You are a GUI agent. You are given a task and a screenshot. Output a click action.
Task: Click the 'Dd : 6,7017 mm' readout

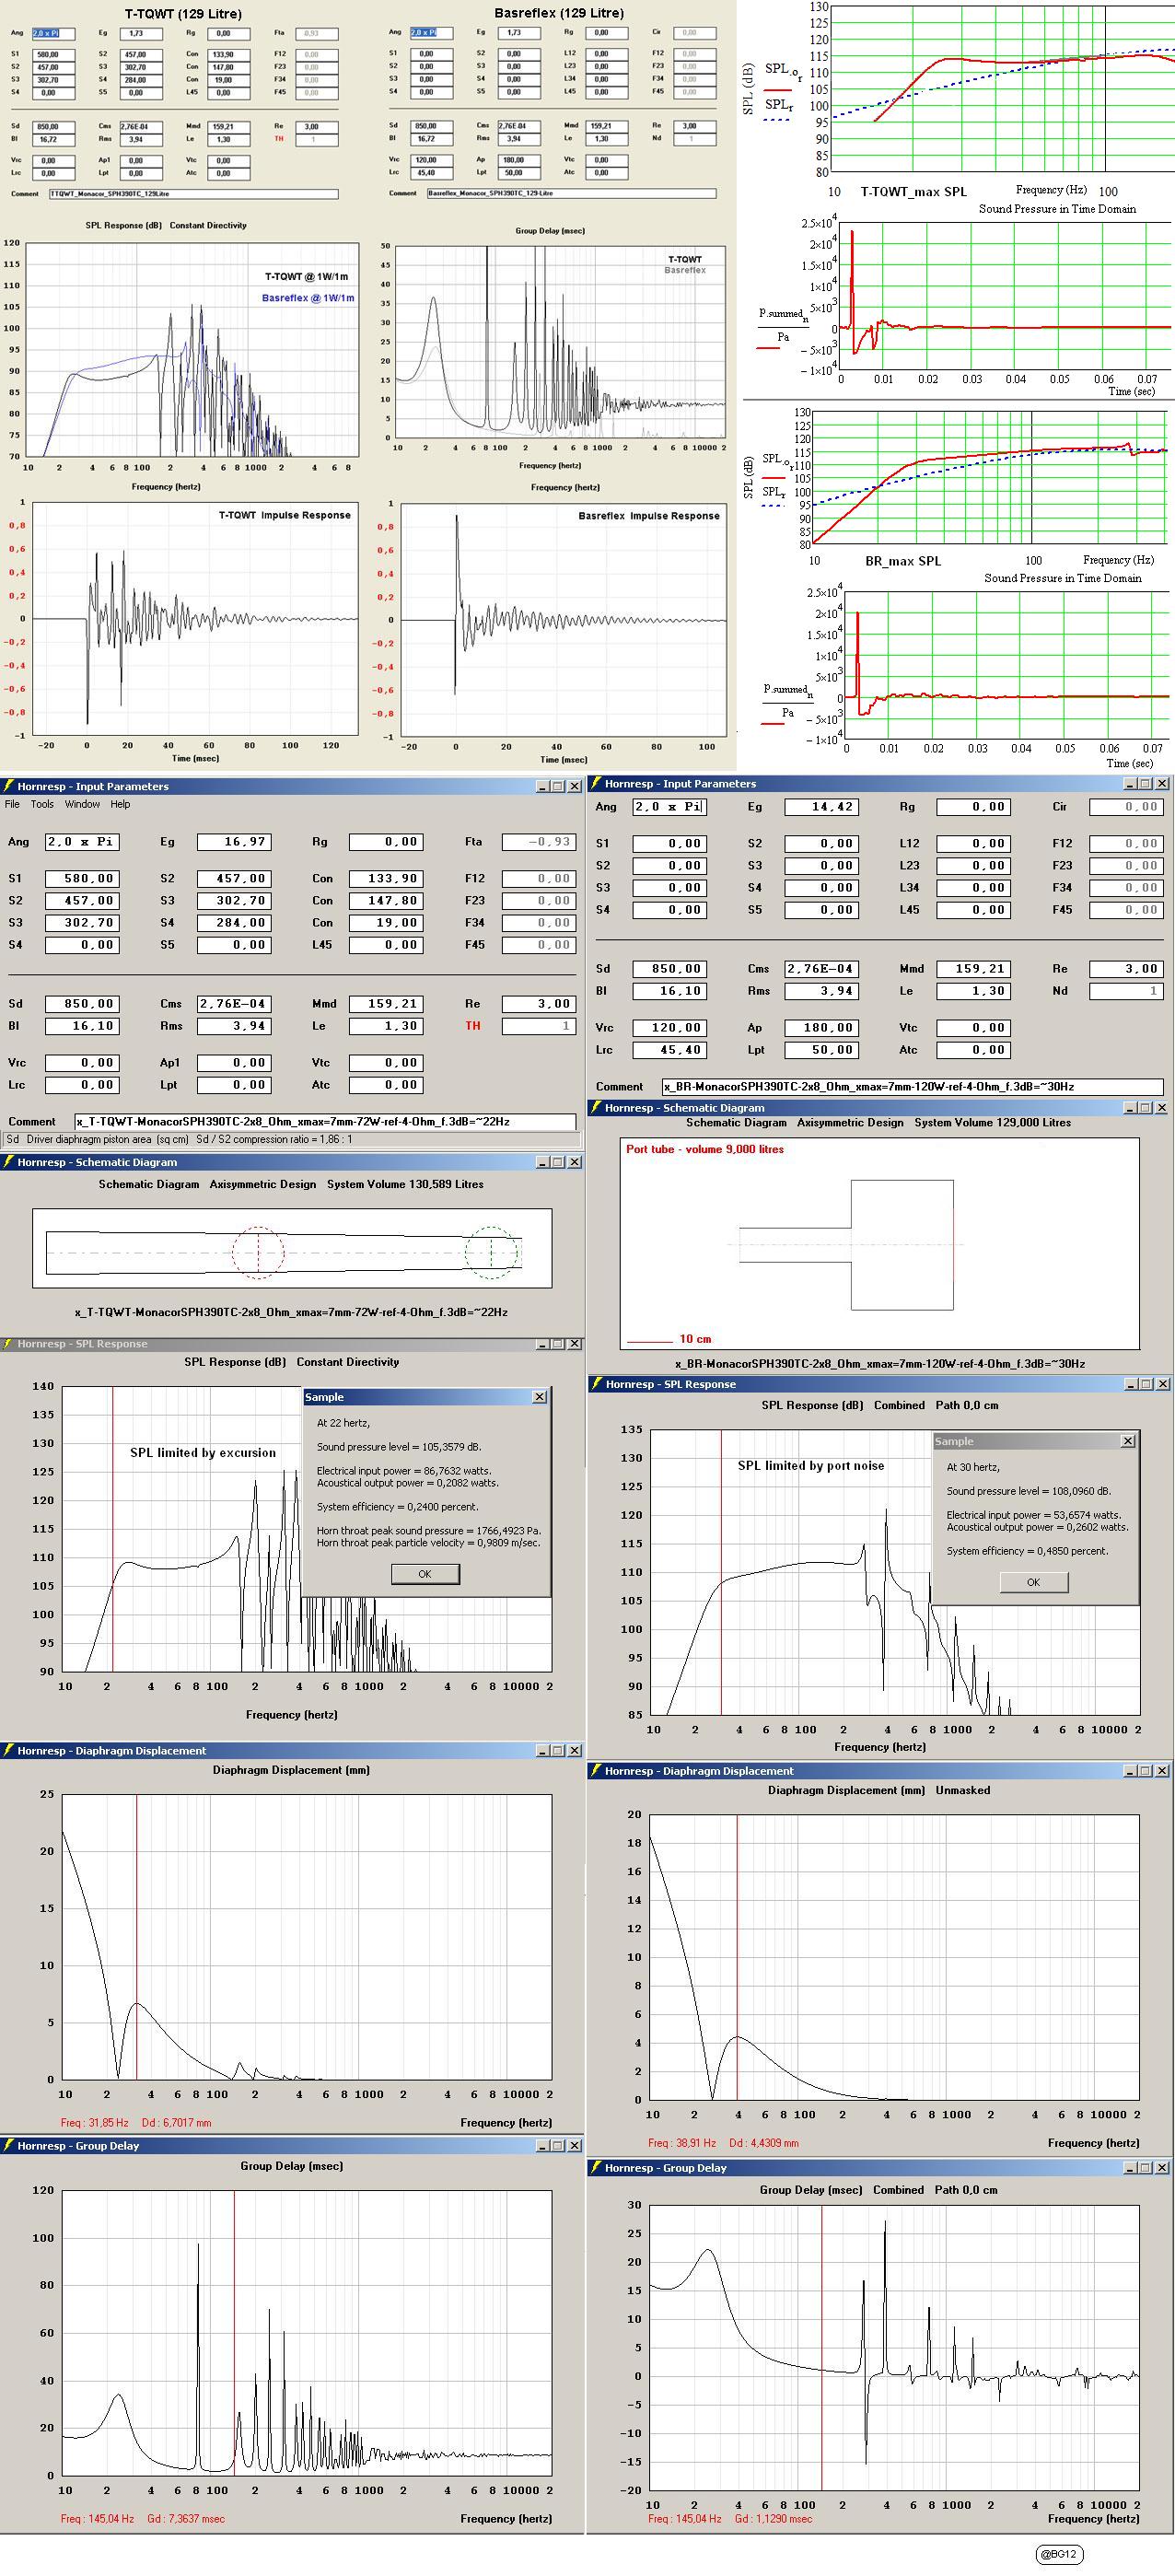[177, 2123]
